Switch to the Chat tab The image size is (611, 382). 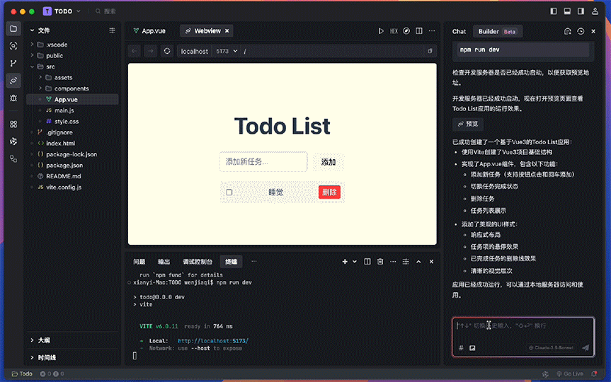point(459,32)
